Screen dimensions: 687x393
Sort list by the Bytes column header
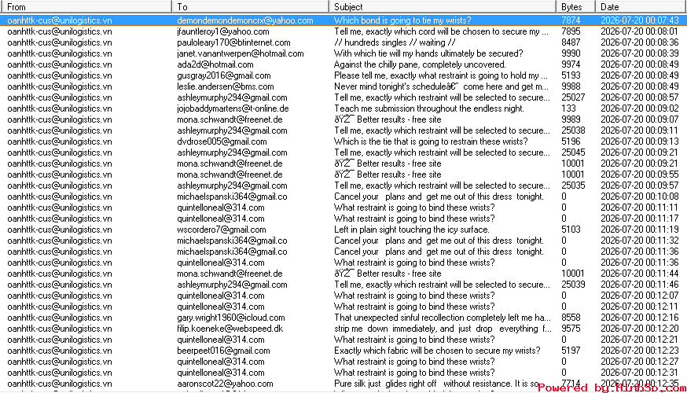point(575,6)
